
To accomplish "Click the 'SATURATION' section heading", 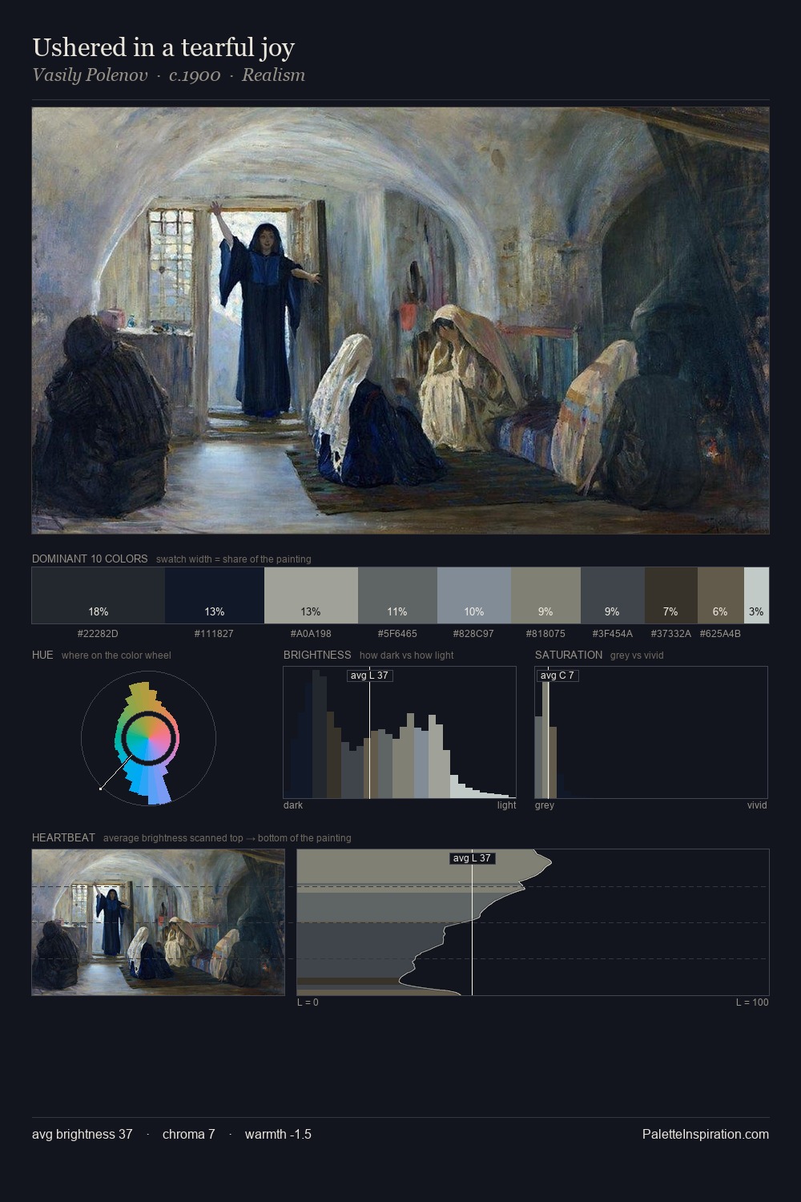I will 569,655.
